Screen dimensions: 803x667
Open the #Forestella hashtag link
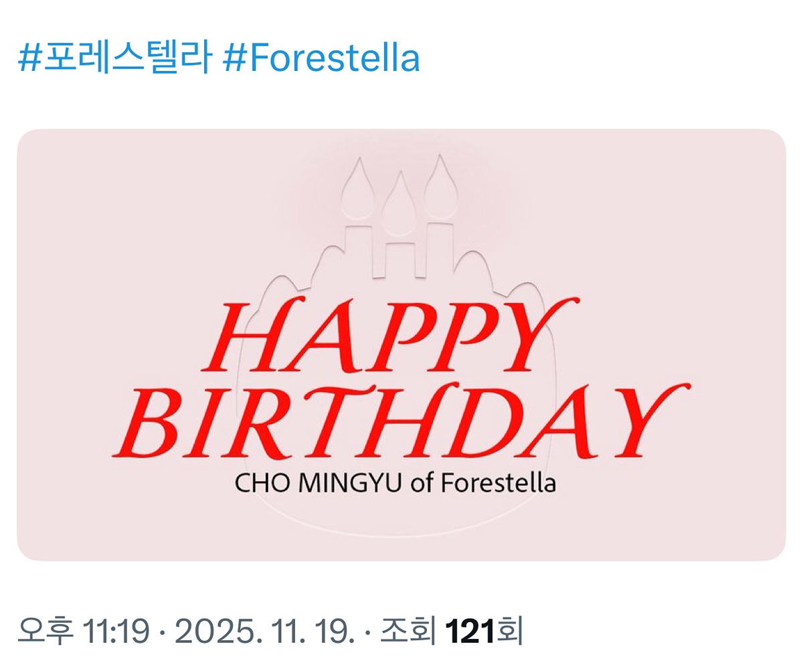tap(321, 59)
